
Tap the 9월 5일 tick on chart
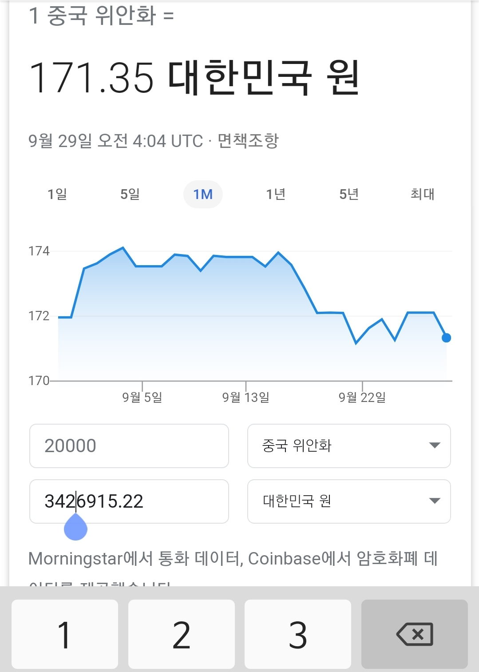[142, 396]
